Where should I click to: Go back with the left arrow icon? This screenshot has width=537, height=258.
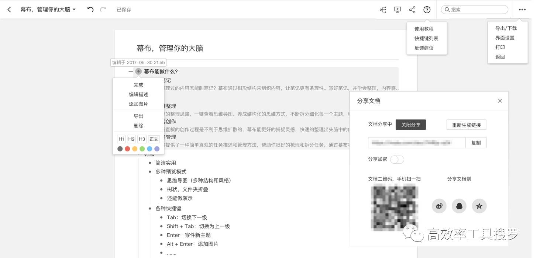pyautogui.click(x=9, y=10)
